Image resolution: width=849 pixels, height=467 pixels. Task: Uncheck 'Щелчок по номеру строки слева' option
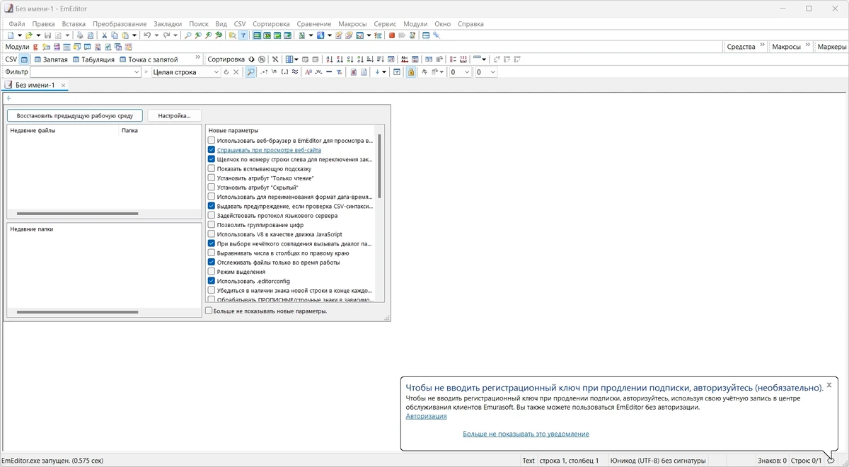[x=212, y=159]
